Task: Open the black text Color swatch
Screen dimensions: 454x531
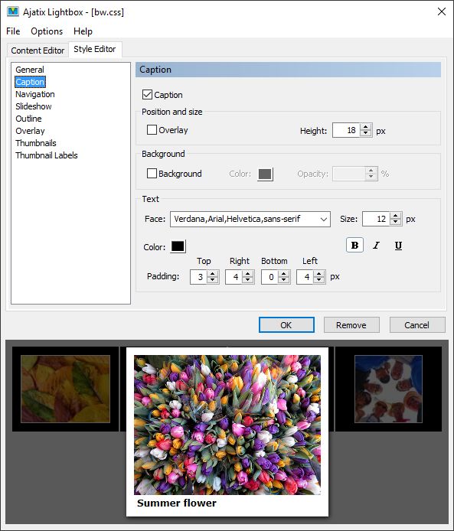Action: [x=178, y=246]
